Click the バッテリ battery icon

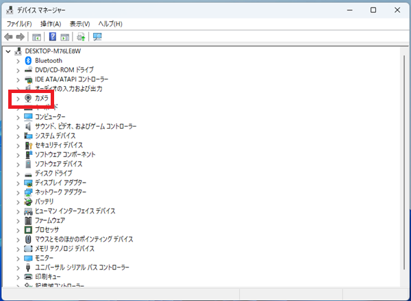[28, 202]
